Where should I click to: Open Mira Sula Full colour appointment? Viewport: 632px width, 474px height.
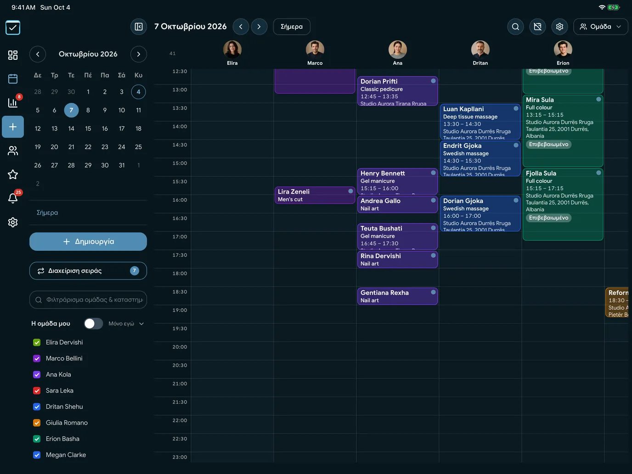[x=563, y=131]
